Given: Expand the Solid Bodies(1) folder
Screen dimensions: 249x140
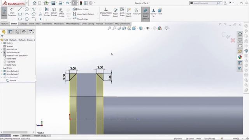Looking at the screenshot, I should 2,52.
